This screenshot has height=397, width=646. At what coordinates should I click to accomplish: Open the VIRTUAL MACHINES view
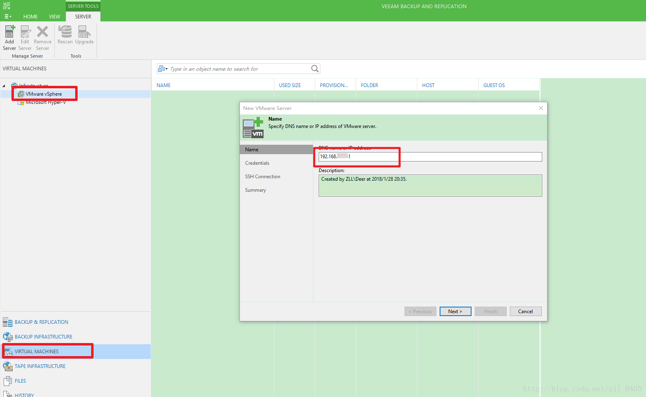click(x=76, y=352)
